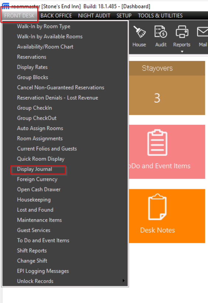Click the Stayovers count 3
Image resolution: width=208 pixels, height=303 pixels.
pos(157,98)
